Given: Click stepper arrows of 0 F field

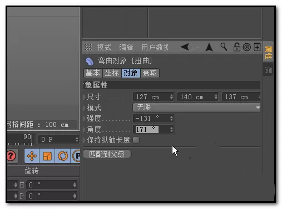Looking at the screenshot, I should tap(77, 139).
